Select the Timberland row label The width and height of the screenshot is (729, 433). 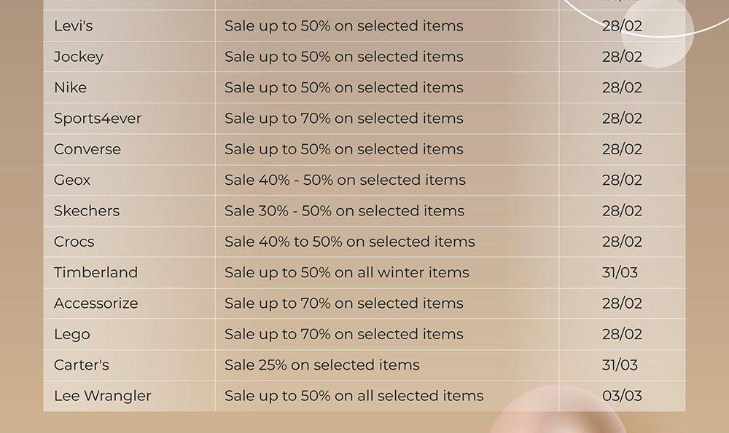(95, 272)
